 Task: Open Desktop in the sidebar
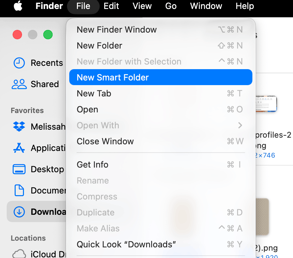tap(36, 169)
